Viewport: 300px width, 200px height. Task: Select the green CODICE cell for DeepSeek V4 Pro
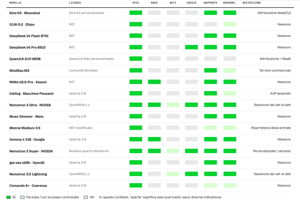191,47
